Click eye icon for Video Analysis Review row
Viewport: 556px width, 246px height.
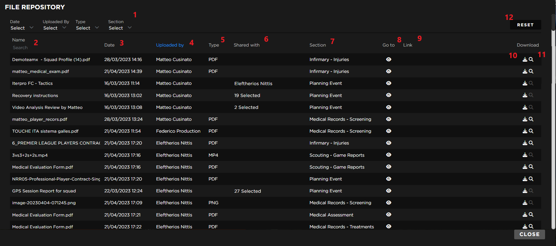pos(388,107)
